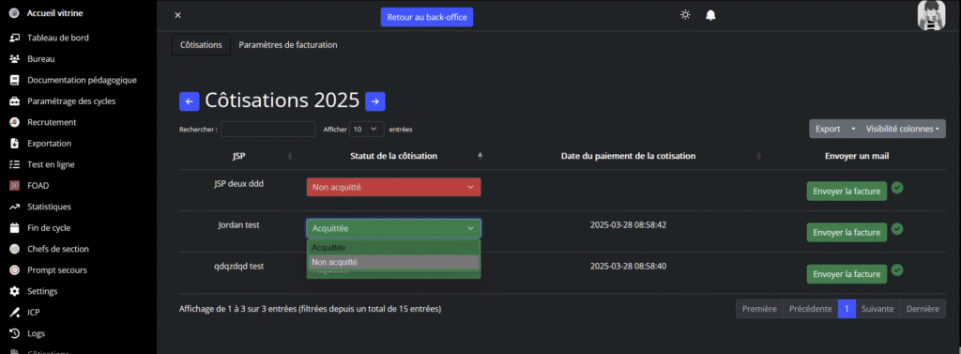
Task: Click date '2025-03-28 08:58:40' cell
Action: pyautogui.click(x=628, y=267)
